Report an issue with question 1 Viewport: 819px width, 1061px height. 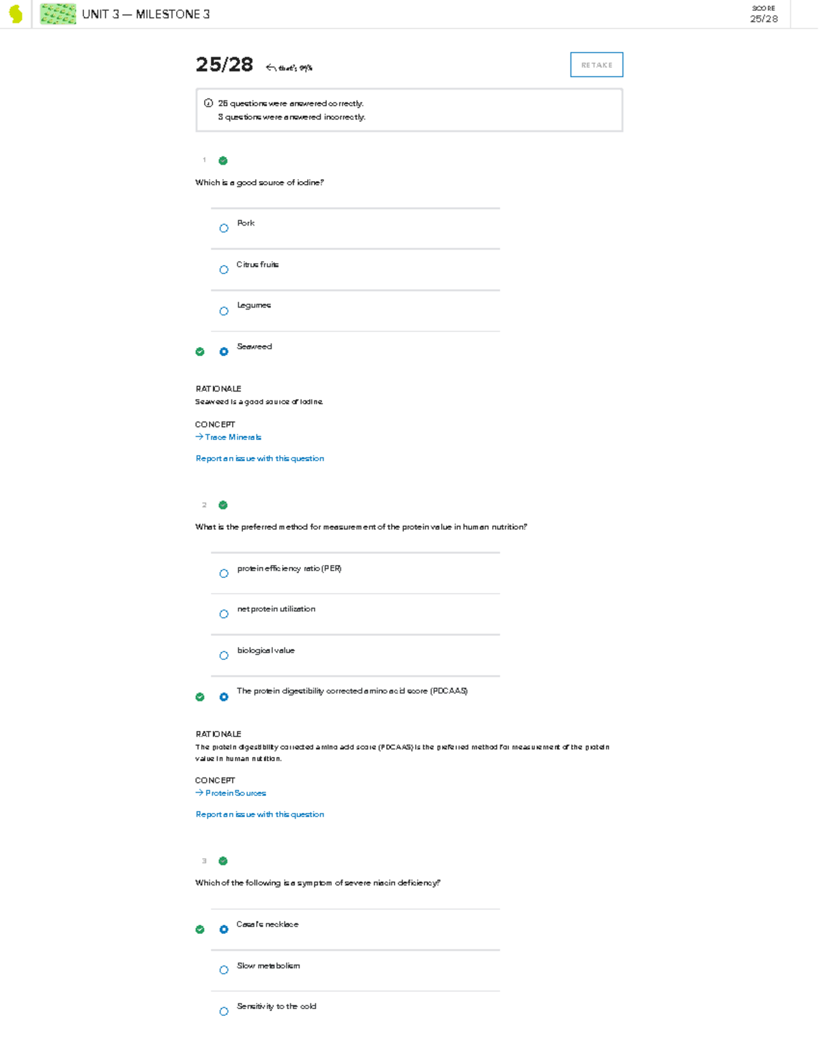coord(260,458)
